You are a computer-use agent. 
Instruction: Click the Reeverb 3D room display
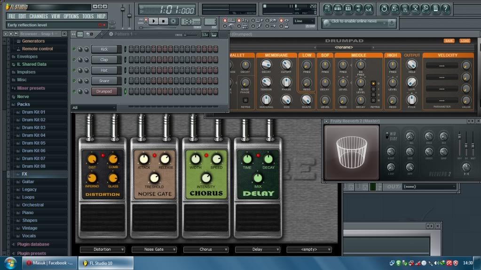point(352,152)
